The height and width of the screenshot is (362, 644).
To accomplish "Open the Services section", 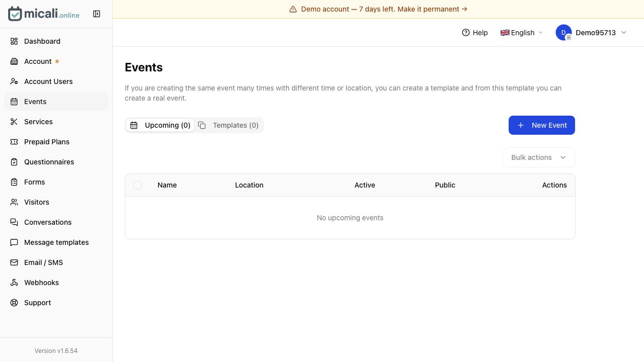I will coord(56,122).
